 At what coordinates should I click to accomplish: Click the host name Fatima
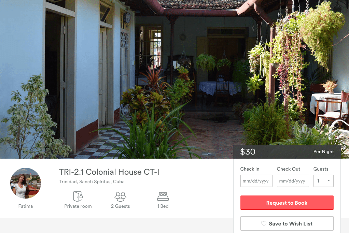(26, 206)
